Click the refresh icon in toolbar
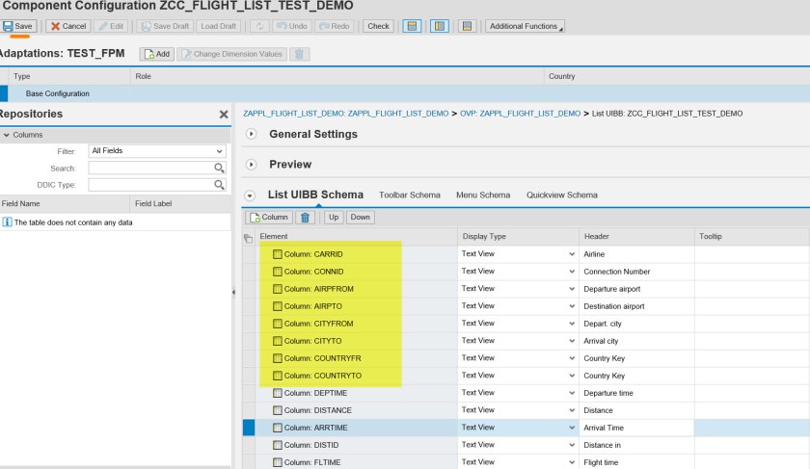The height and width of the screenshot is (469, 810). [259, 26]
